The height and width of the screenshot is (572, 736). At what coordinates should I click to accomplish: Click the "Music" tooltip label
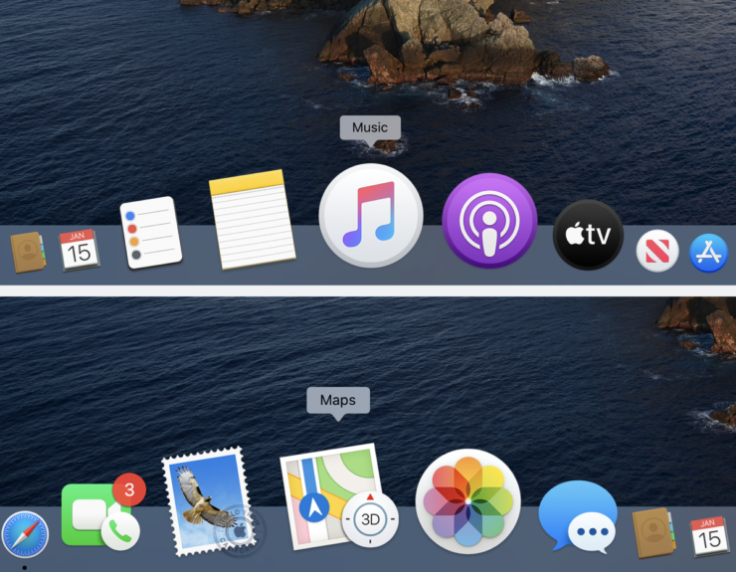[370, 127]
